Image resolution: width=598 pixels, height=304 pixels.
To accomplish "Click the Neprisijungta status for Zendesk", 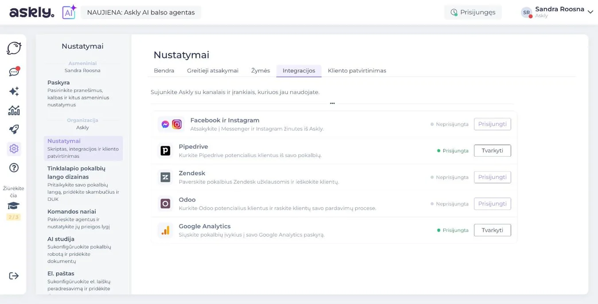I will click(449, 177).
